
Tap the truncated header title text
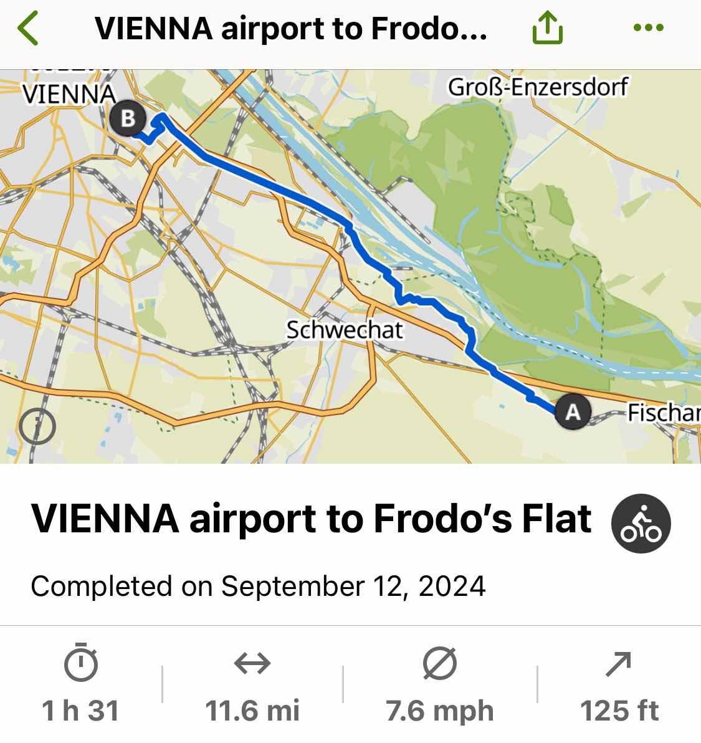click(291, 29)
